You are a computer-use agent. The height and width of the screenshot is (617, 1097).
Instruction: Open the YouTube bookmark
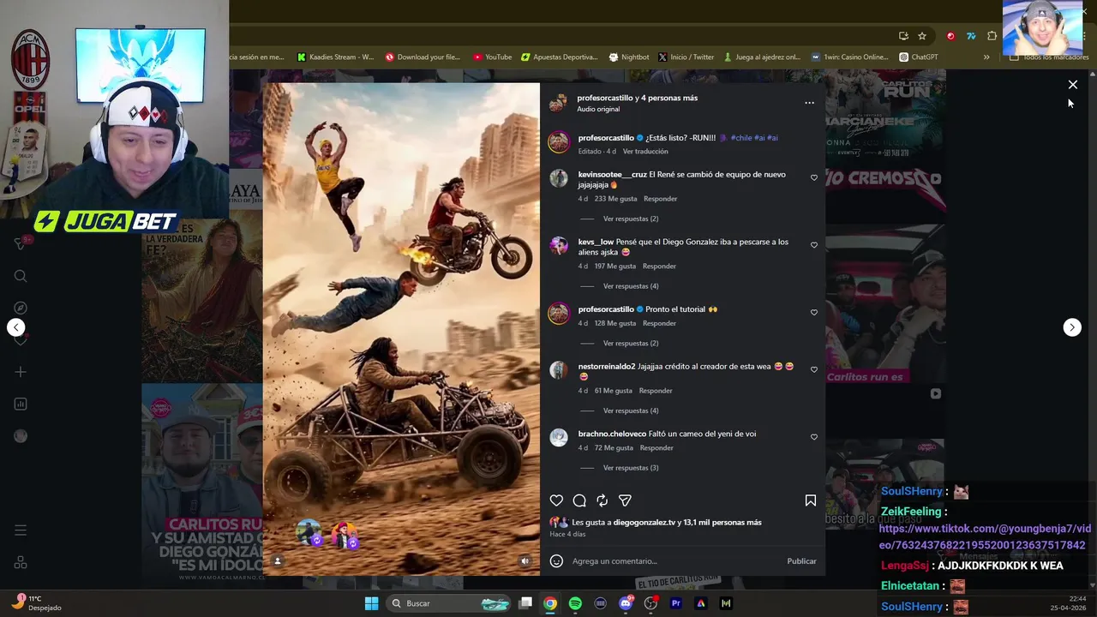(x=492, y=57)
